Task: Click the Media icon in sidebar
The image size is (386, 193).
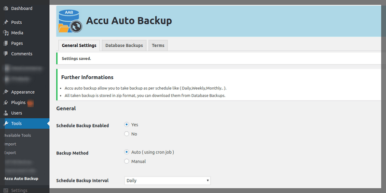Action: (x=5, y=33)
